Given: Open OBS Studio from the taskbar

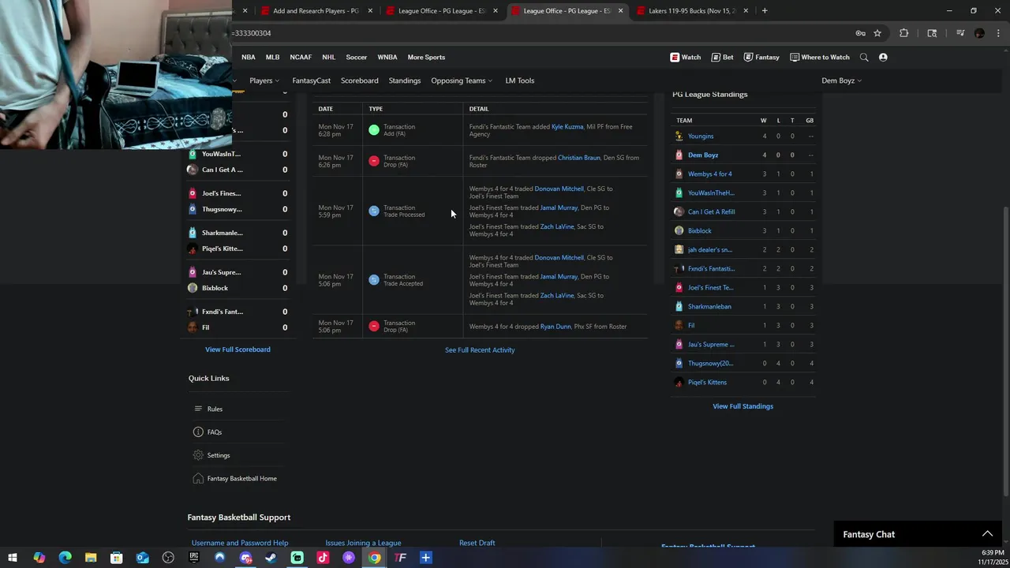Looking at the screenshot, I should pos(168,558).
